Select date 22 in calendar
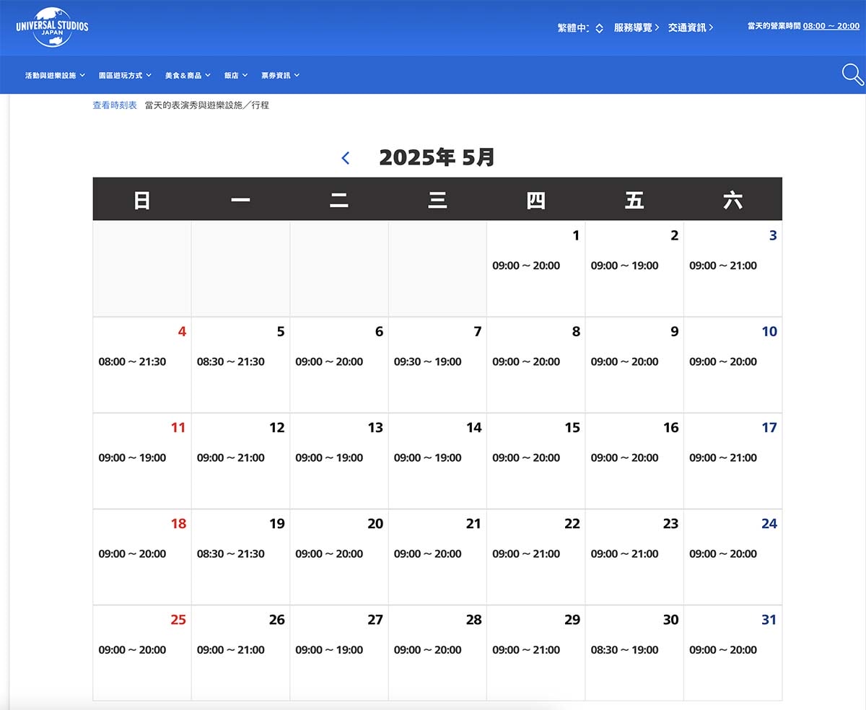The width and height of the screenshot is (866, 710). coord(536,556)
